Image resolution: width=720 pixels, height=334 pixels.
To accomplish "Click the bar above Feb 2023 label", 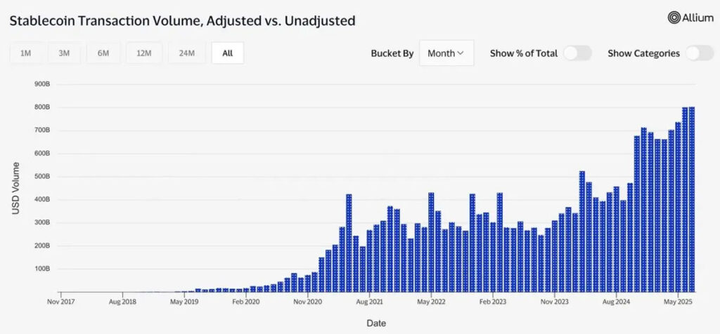I will coord(493,257).
